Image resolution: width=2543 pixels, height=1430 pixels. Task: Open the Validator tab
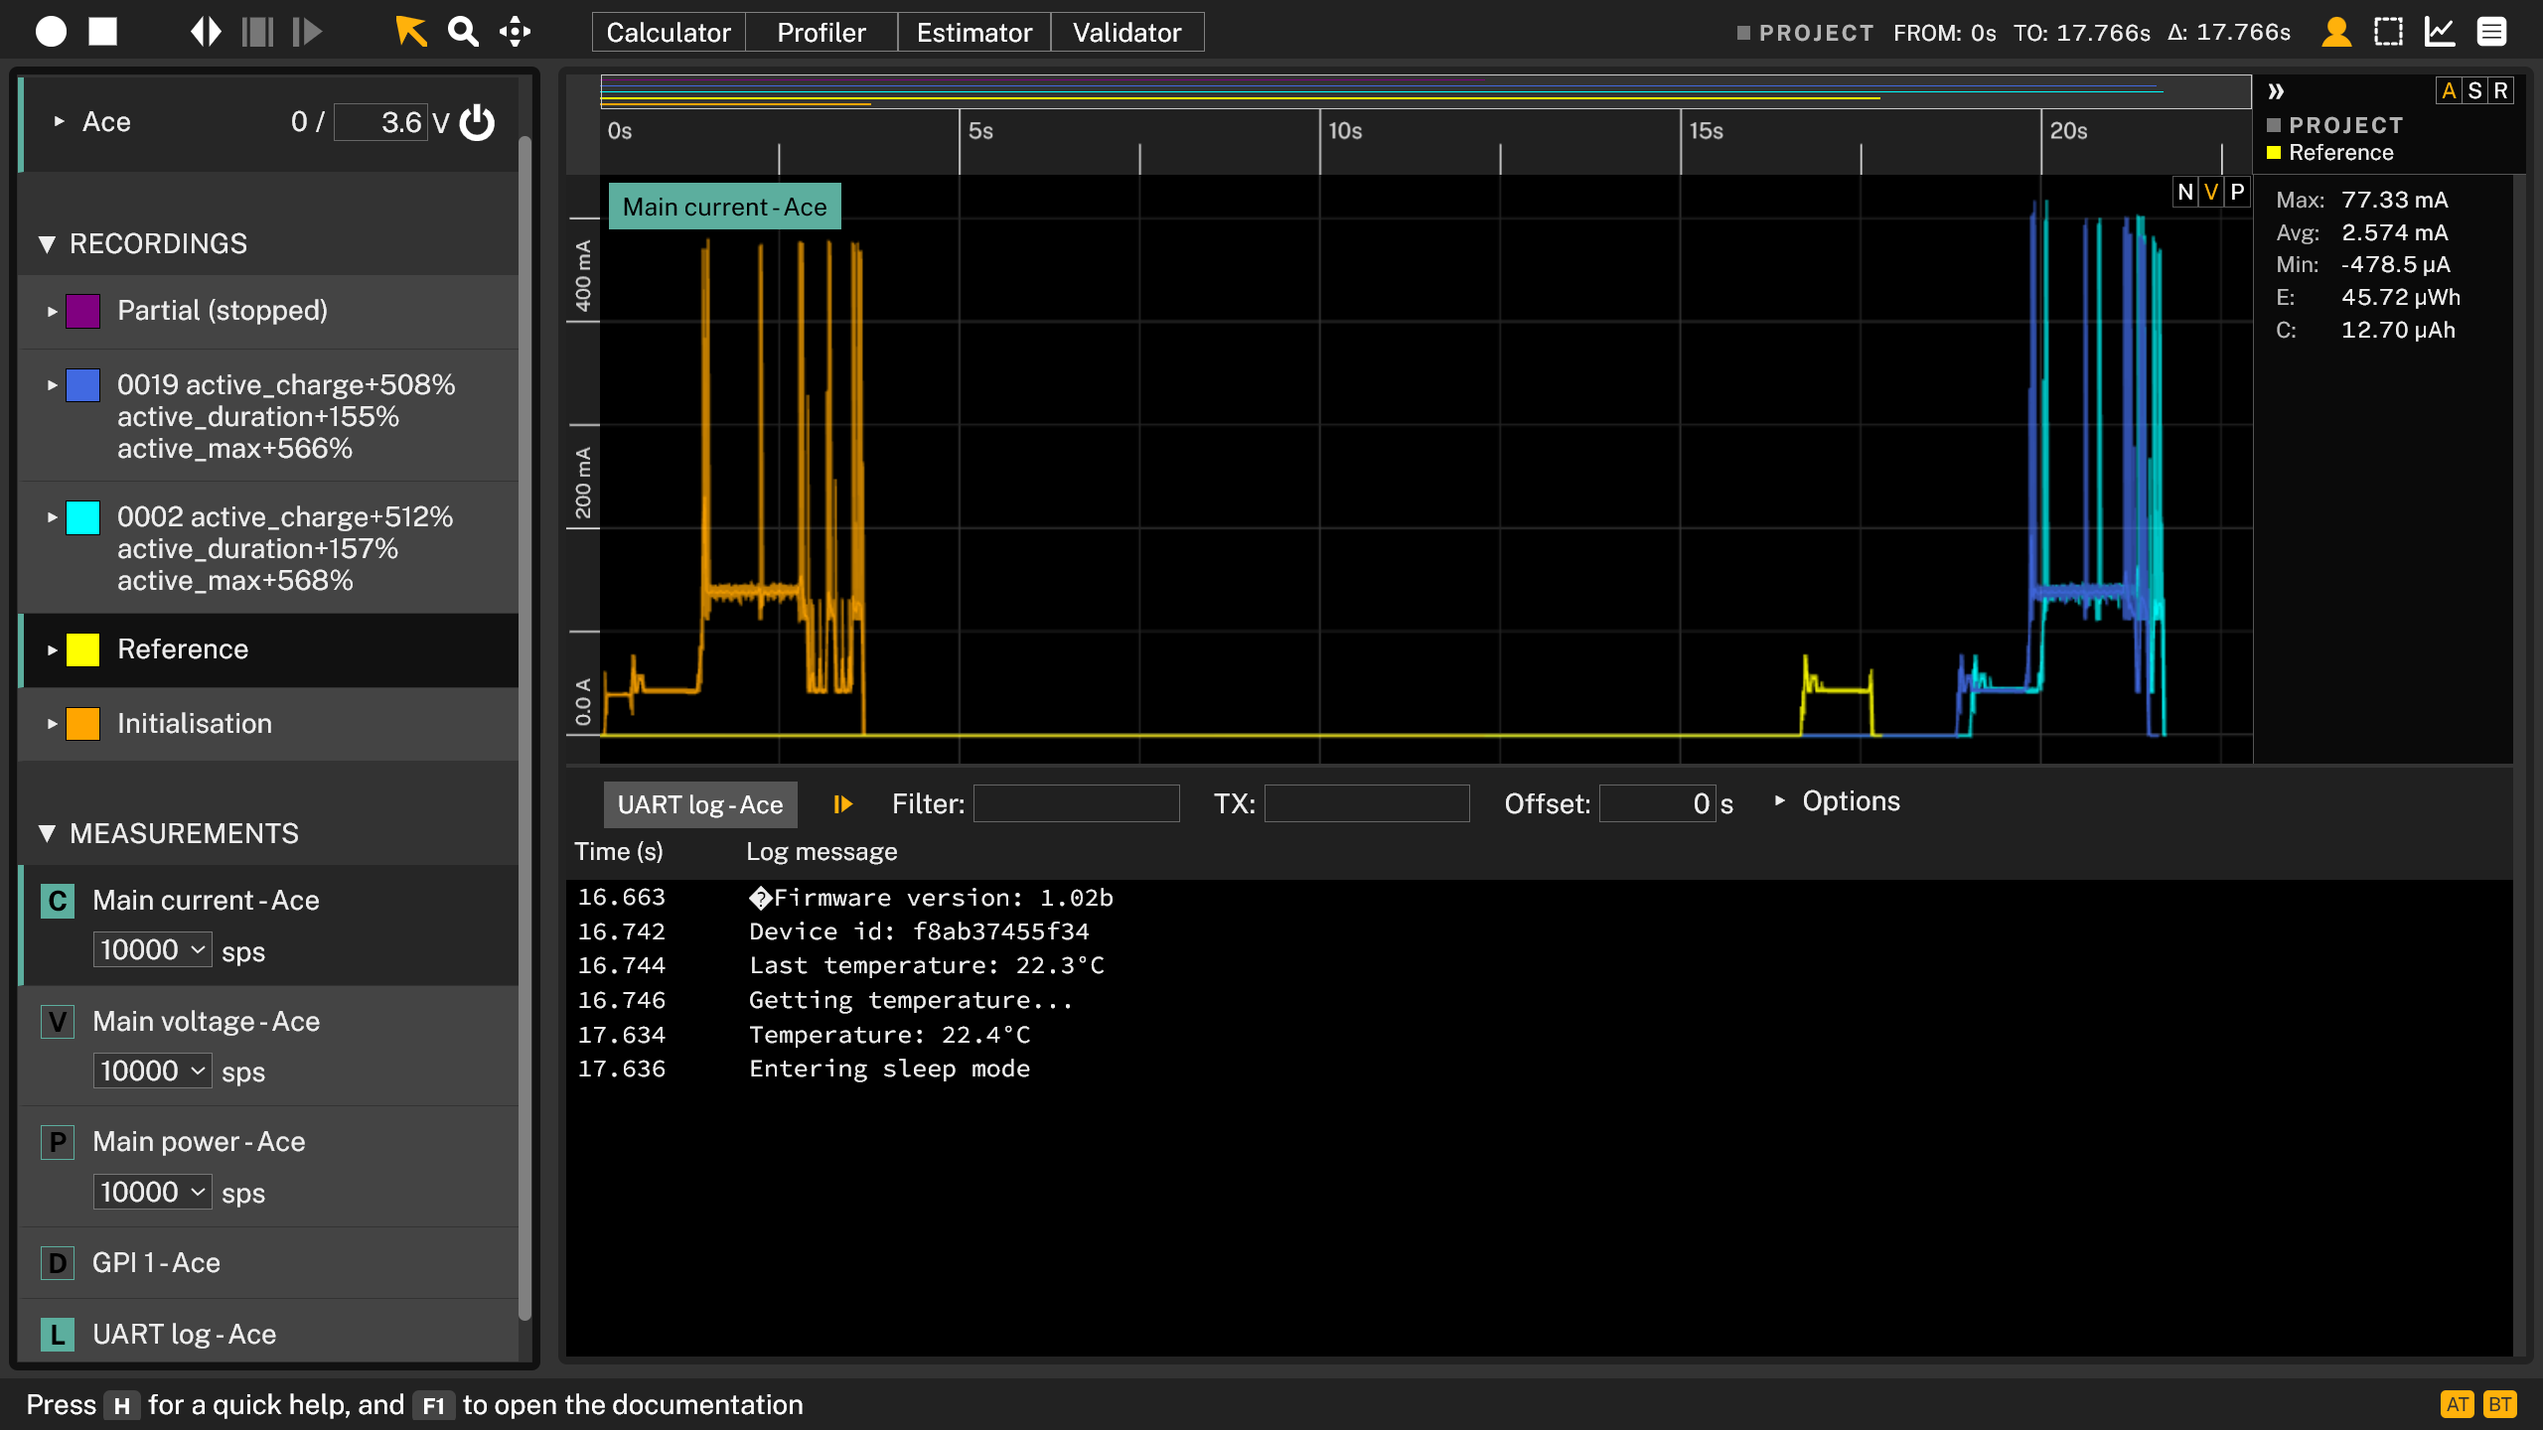click(x=1127, y=32)
